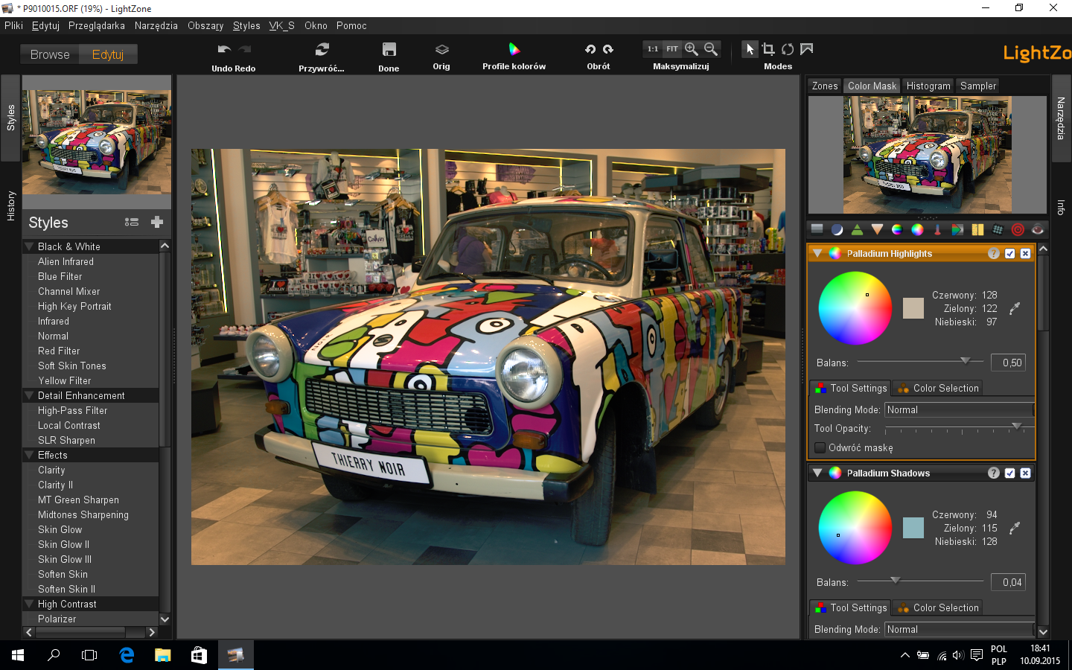The width and height of the screenshot is (1072, 670).
Task: Add the Relight tone mapper tool
Action: [837, 229]
